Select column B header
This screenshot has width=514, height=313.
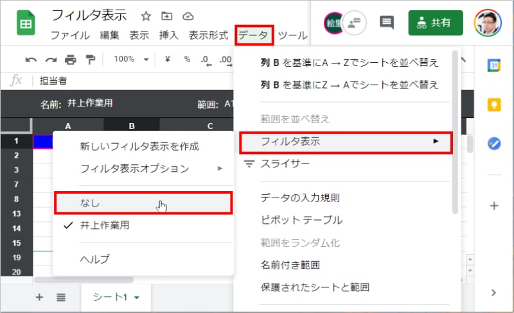click(x=132, y=126)
